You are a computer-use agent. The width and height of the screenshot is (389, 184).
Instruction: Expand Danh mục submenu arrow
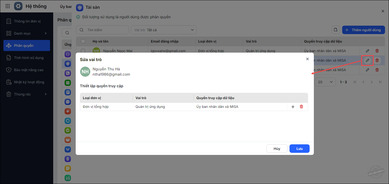click(x=46, y=33)
